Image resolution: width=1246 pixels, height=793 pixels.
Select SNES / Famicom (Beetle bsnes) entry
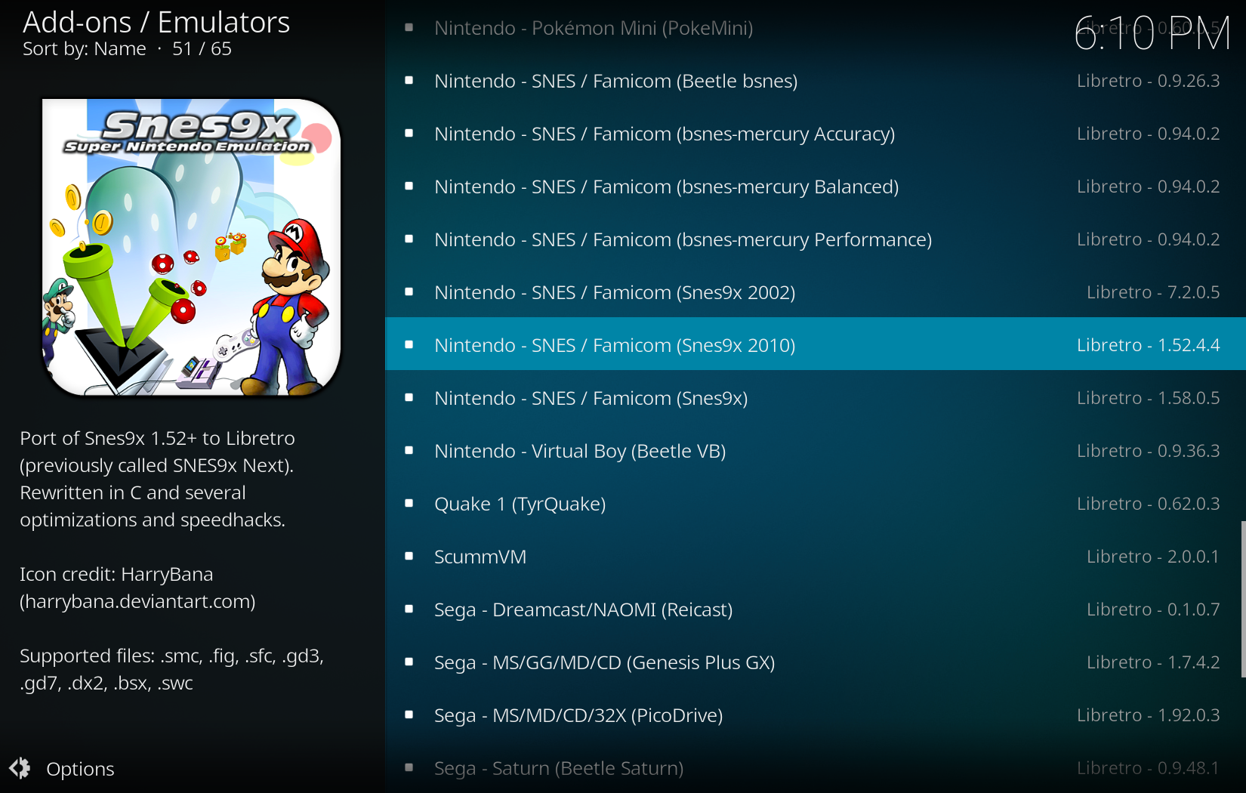[816, 81]
